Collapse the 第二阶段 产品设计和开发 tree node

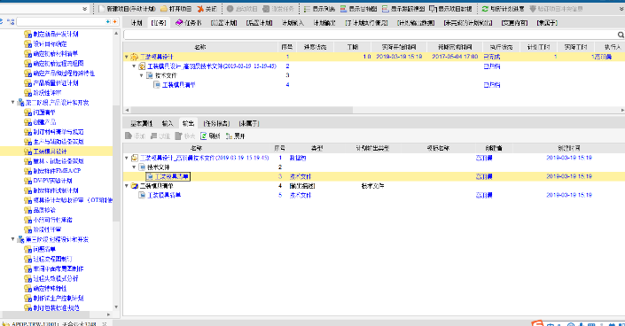pyautogui.click(x=12, y=103)
